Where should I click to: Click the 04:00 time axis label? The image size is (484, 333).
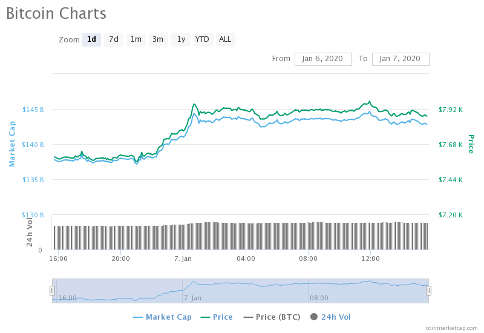click(246, 259)
